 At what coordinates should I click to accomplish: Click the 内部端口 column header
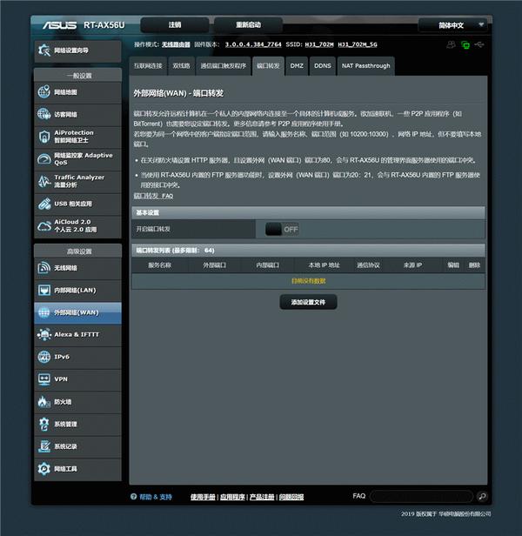(268, 265)
